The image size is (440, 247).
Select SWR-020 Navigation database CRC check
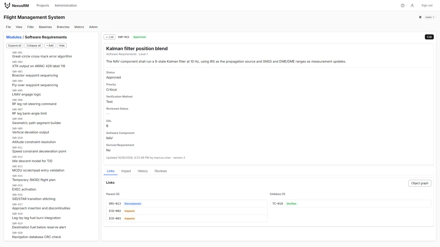(37, 235)
